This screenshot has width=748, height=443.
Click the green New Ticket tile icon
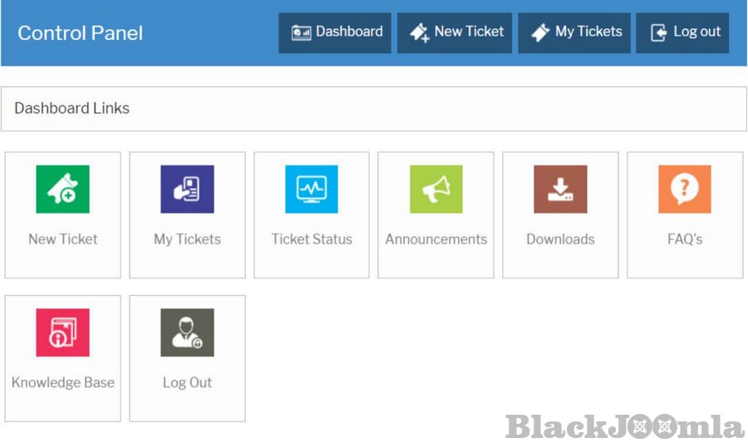coord(62,189)
